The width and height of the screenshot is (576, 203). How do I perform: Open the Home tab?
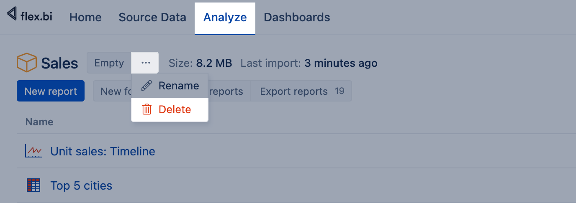coord(85,18)
